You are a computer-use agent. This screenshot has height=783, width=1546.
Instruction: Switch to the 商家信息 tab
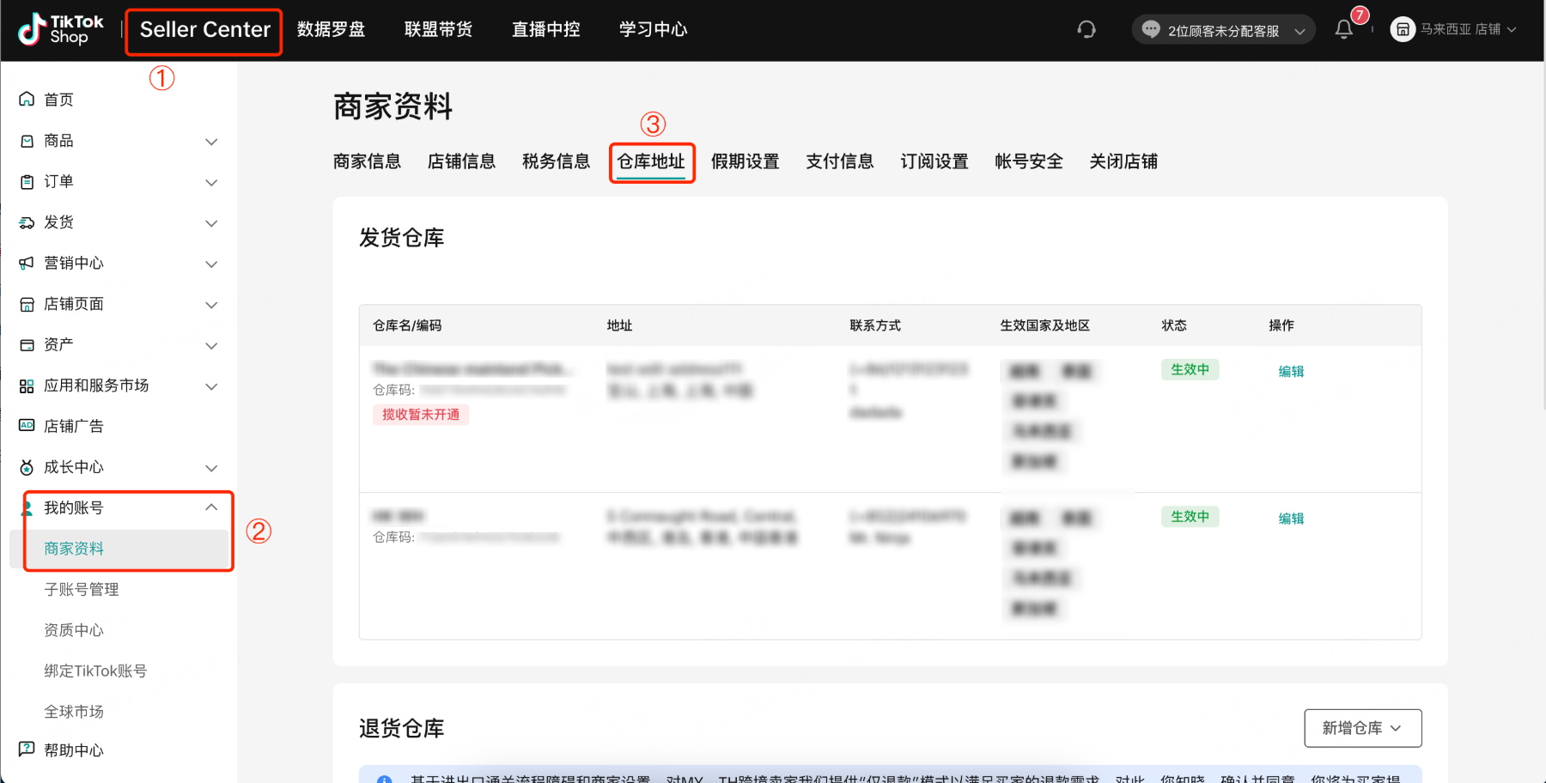click(367, 161)
